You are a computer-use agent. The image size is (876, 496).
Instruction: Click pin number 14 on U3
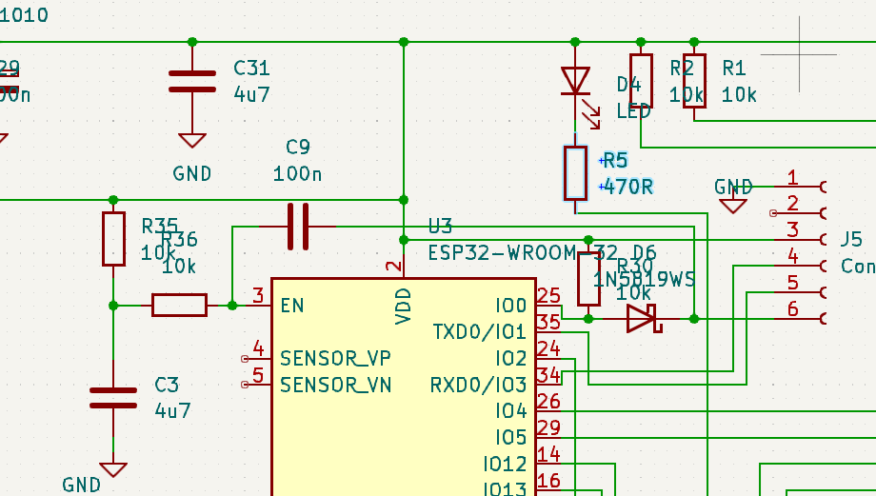pos(548,454)
